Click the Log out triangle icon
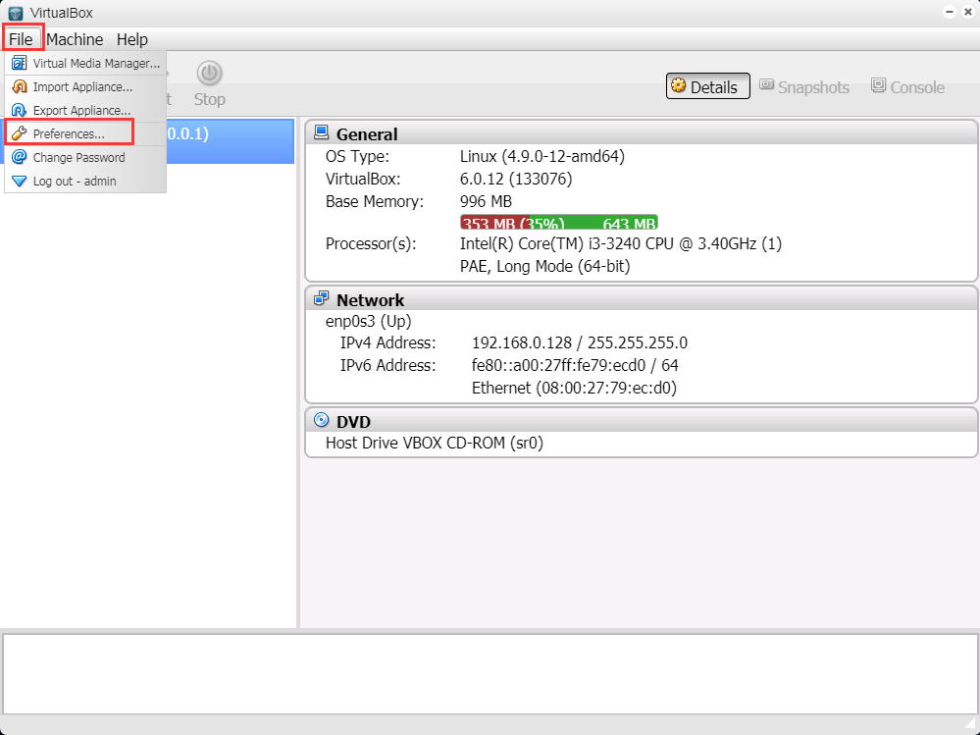 click(20, 182)
